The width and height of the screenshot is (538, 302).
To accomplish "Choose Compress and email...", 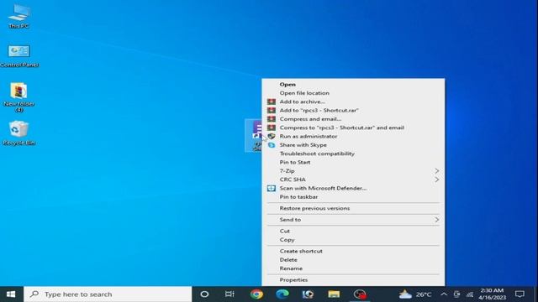I will (x=353, y=119).
